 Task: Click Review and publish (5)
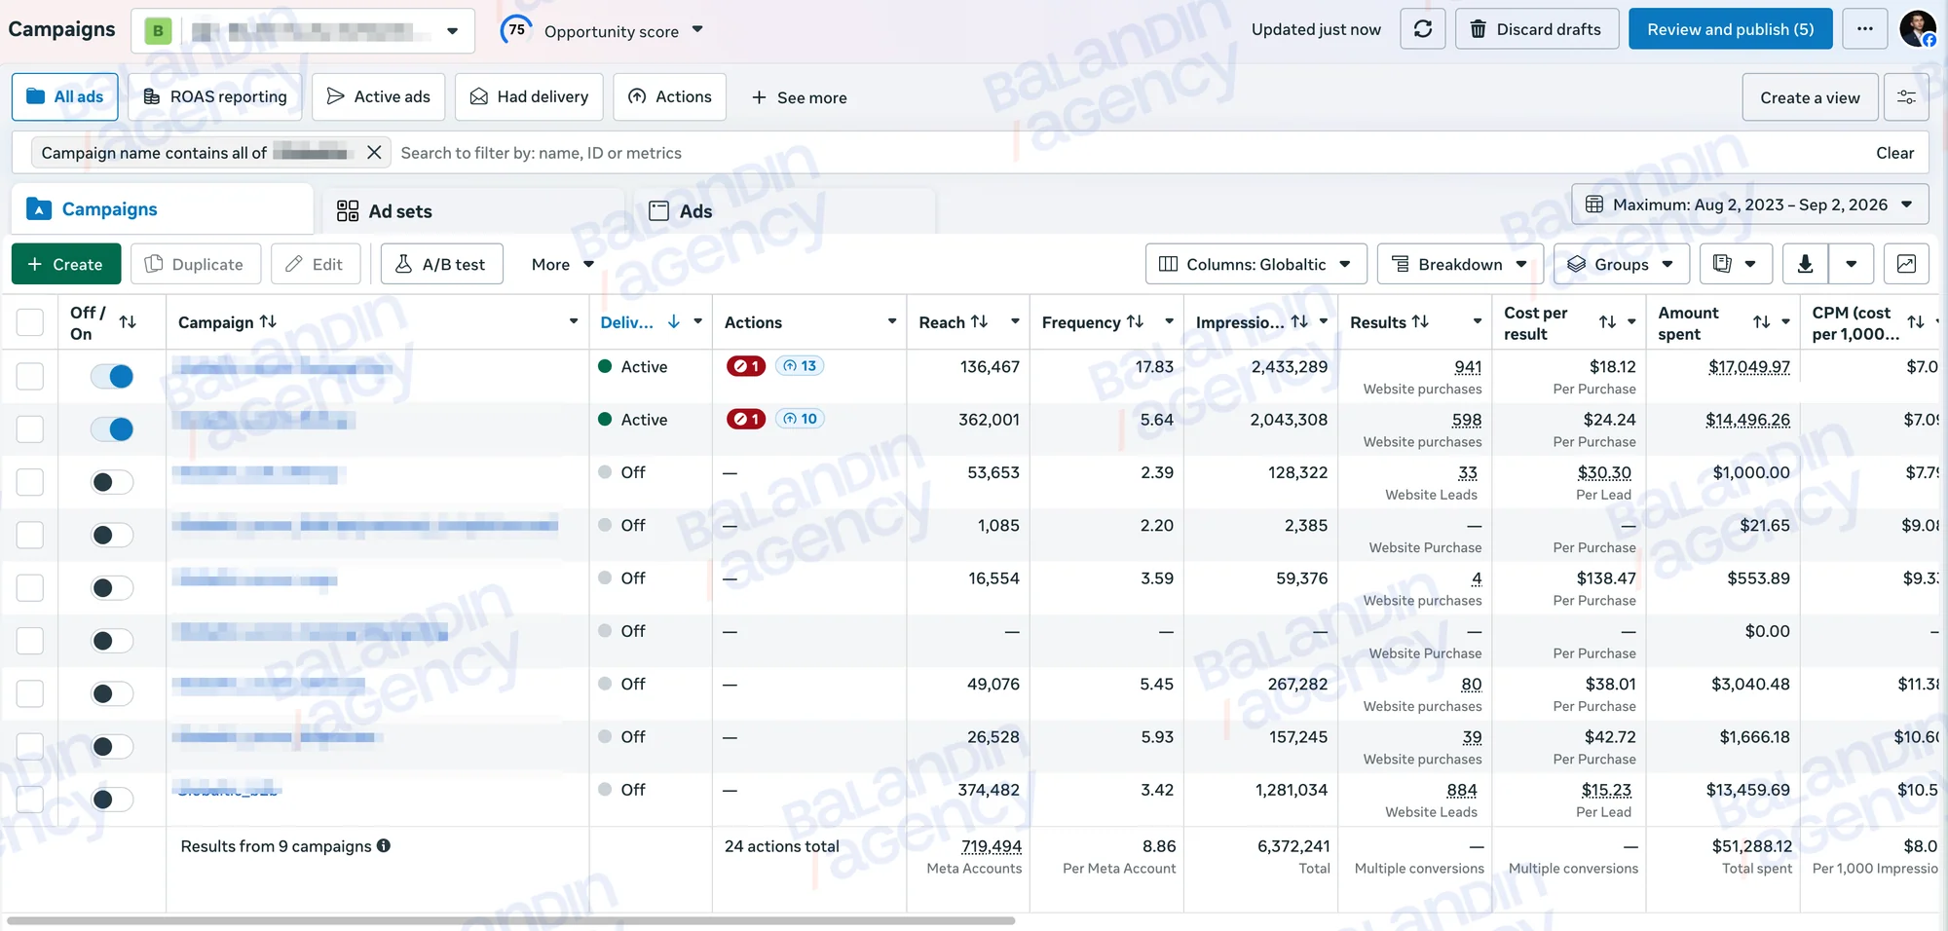tap(1730, 29)
